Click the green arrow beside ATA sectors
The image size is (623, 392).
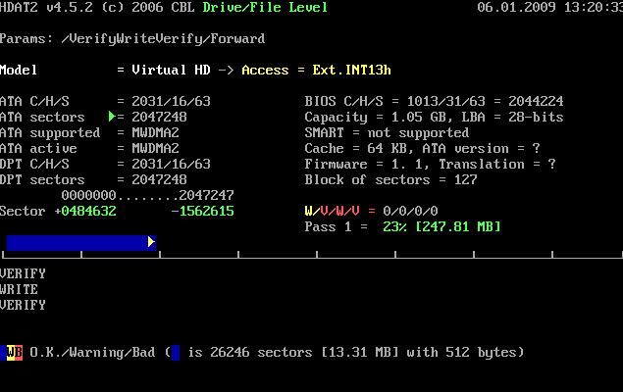click(112, 117)
